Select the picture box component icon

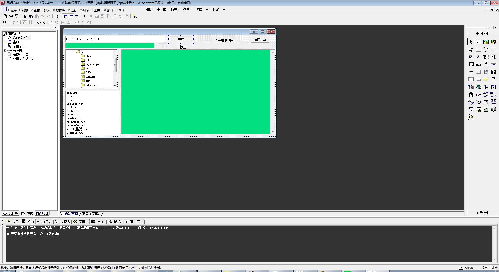pos(486,42)
